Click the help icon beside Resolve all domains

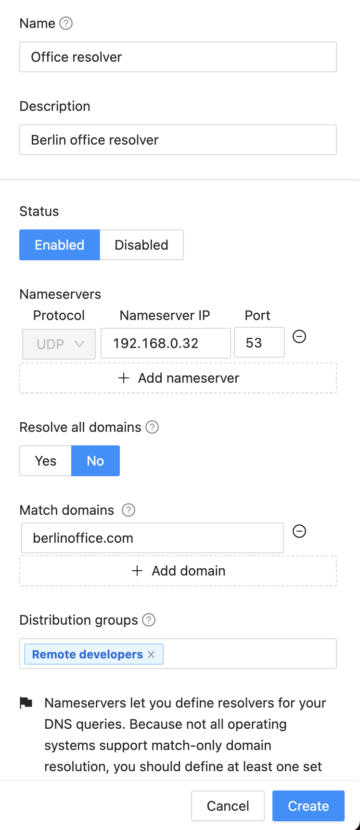click(152, 427)
